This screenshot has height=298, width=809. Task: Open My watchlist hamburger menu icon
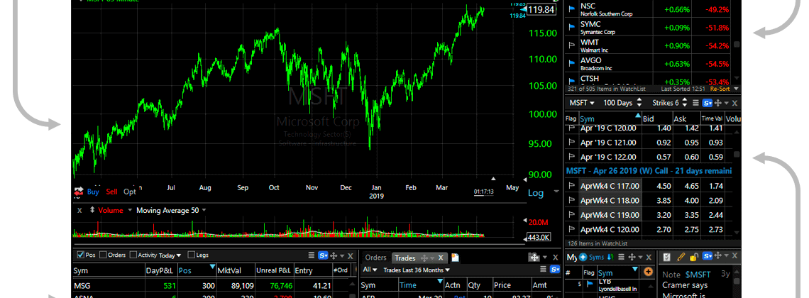[x=621, y=257]
